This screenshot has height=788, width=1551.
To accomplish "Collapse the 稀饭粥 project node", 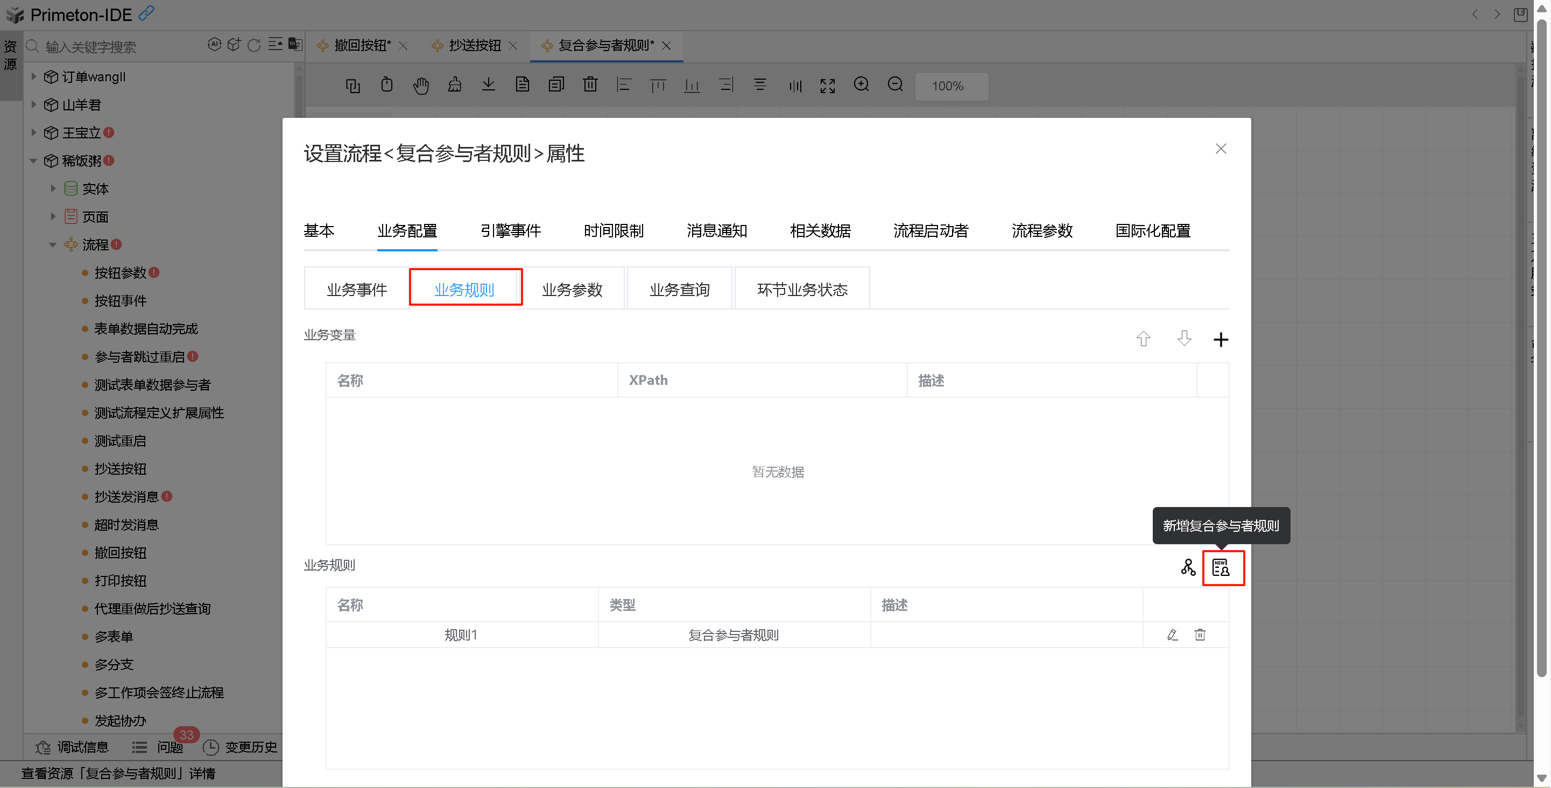I will (x=34, y=161).
